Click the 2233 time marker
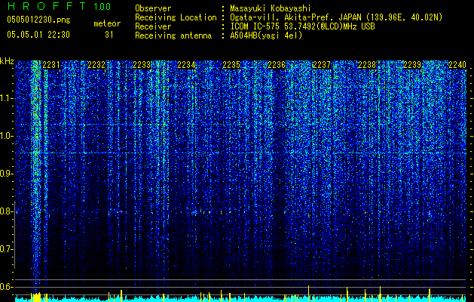The image size is (474, 302). (x=142, y=65)
